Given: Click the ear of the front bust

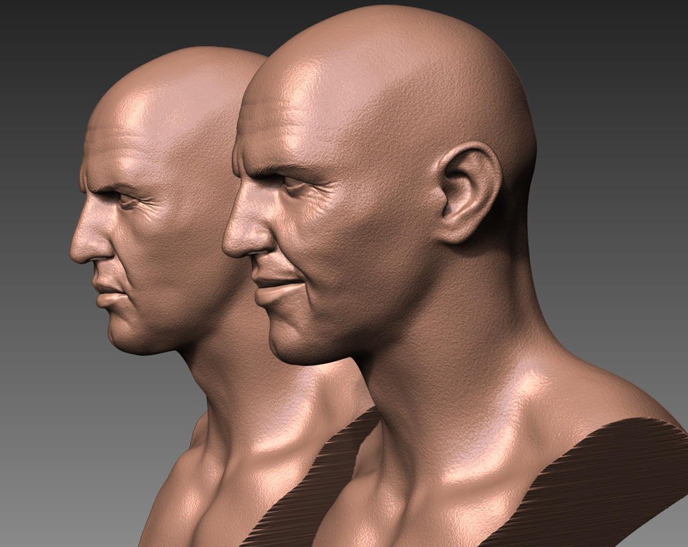Looking at the screenshot, I should (x=470, y=192).
